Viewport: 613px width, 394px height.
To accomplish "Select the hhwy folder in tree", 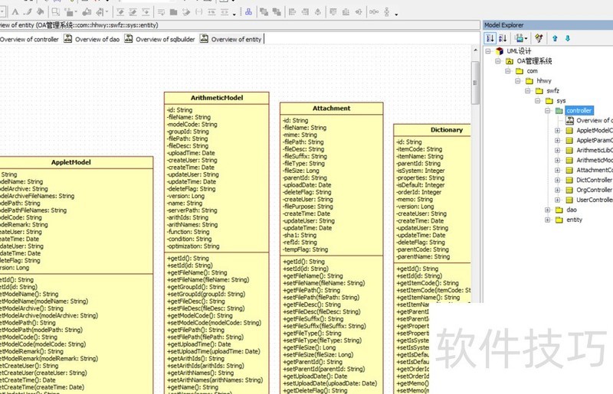I will tap(544, 81).
